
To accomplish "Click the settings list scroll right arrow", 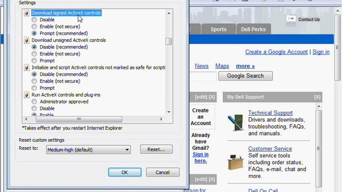I will coord(161,119).
